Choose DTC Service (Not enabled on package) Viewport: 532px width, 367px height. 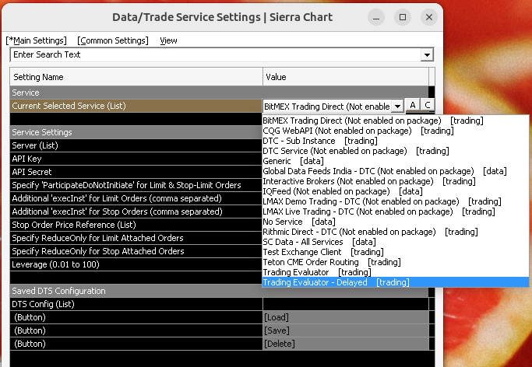coord(396,151)
